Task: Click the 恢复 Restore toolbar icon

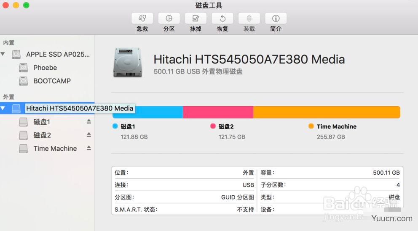Action: coord(222,18)
